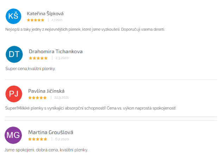Click the review date 22.9.2021
Viewport: 220px width, 162px height.
[61, 98]
